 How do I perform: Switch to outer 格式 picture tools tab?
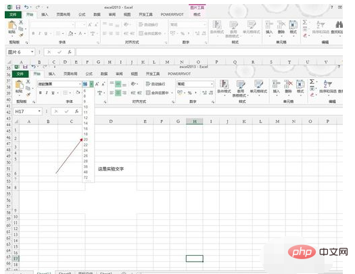pyautogui.click(x=197, y=14)
